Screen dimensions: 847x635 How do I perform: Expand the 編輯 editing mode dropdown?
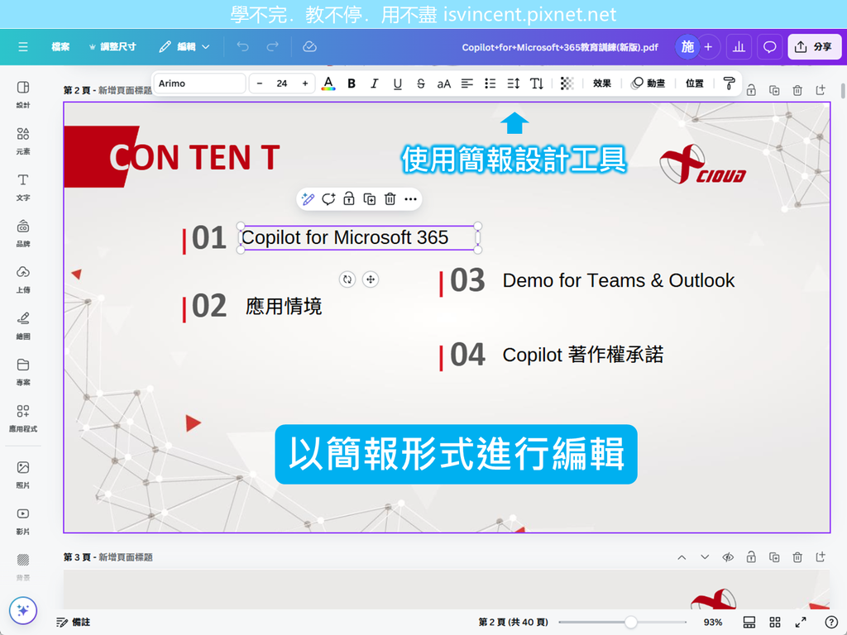pos(184,47)
